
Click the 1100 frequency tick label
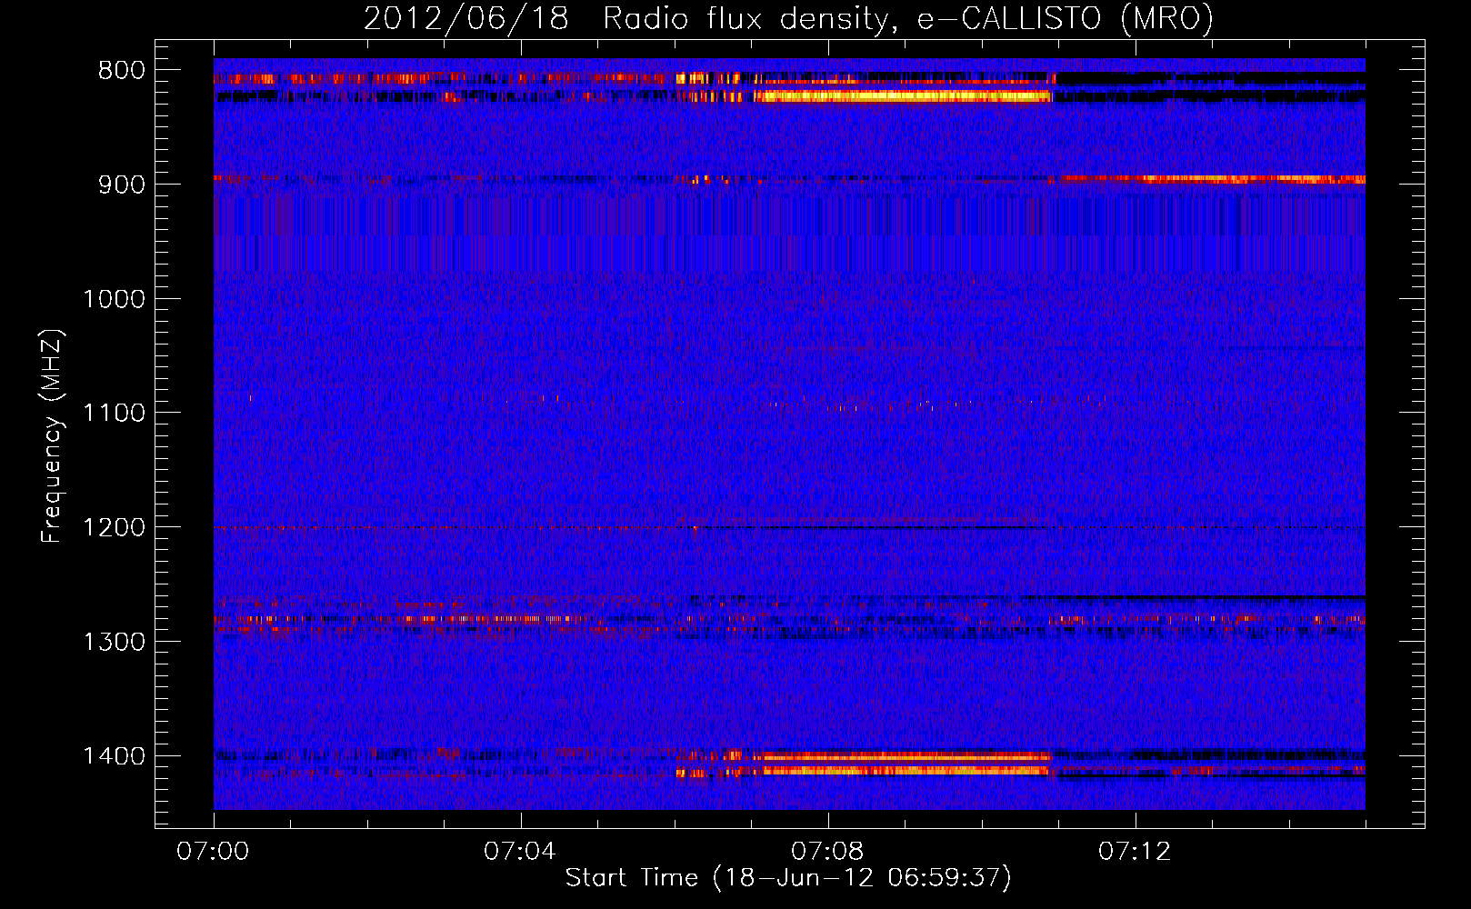pyautogui.click(x=114, y=414)
